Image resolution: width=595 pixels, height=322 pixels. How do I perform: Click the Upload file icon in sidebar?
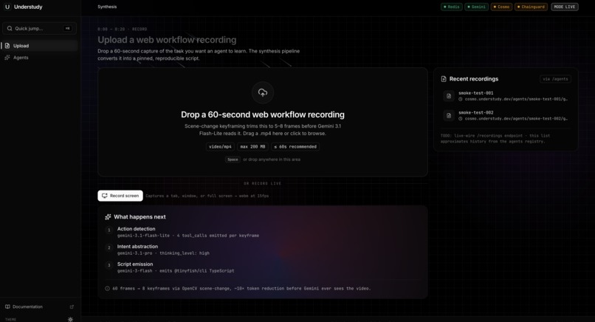(x=7, y=46)
